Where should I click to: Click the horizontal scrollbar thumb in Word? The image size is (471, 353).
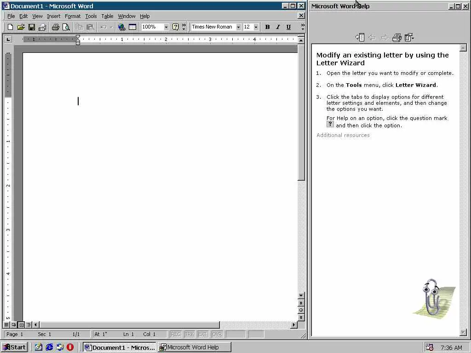(130, 325)
